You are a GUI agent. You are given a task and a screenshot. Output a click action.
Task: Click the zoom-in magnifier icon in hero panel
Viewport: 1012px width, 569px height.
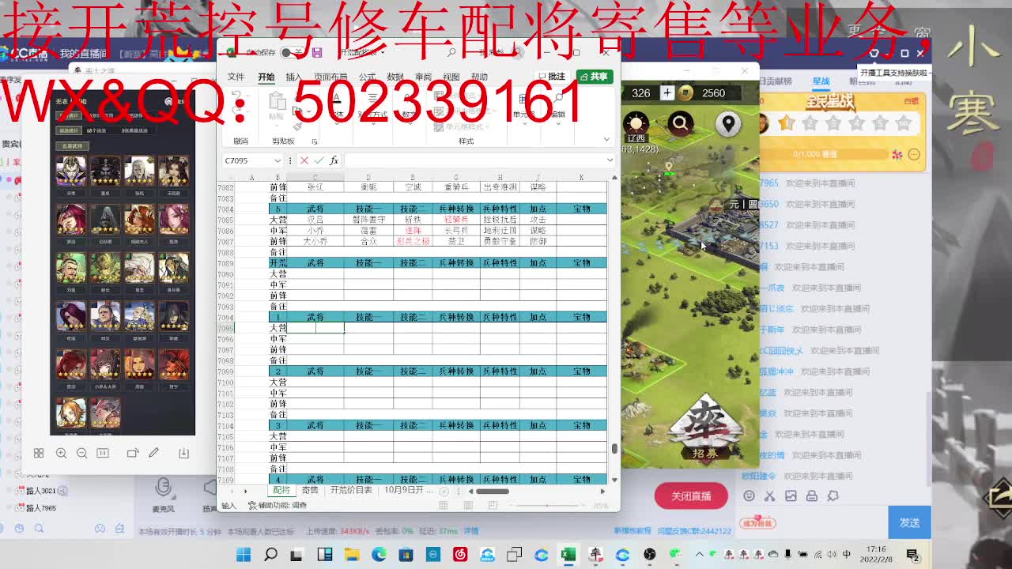point(61,454)
